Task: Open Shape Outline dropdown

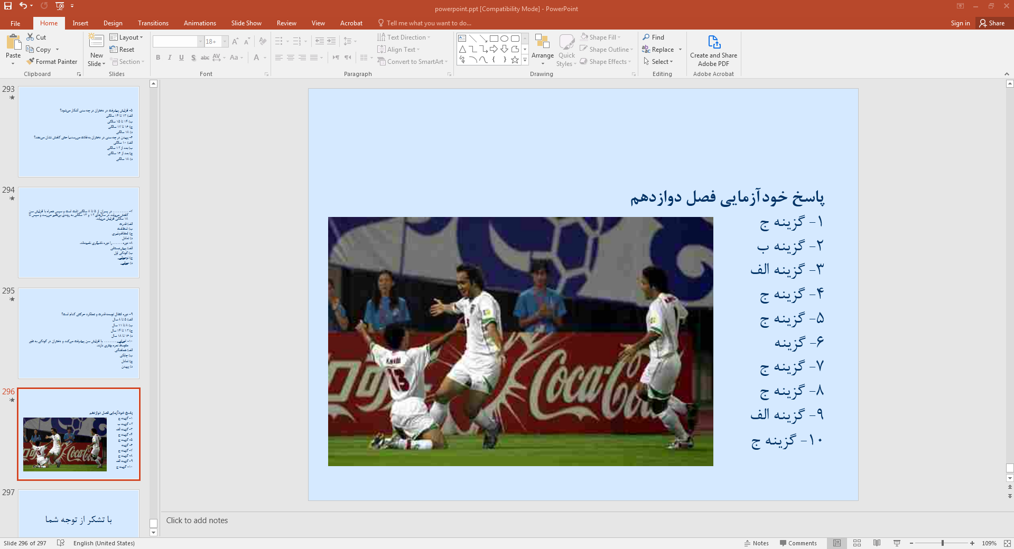Action: [x=606, y=49]
